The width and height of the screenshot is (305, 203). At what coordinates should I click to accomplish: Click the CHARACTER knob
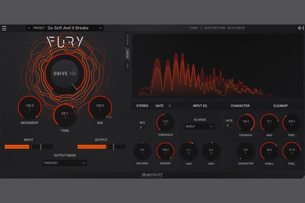tap(246, 151)
